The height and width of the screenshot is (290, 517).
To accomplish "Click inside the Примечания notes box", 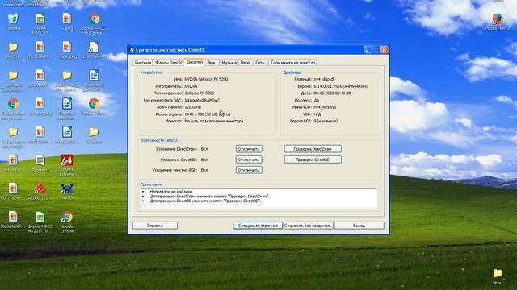I will click(x=258, y=198).
